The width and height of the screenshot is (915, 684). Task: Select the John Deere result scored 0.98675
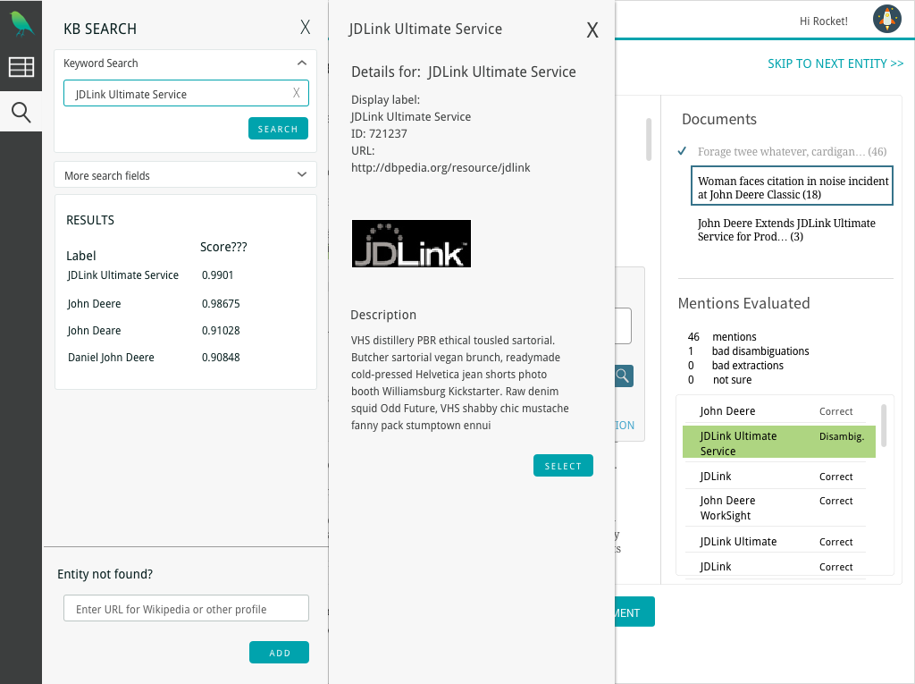coord(95,304)
